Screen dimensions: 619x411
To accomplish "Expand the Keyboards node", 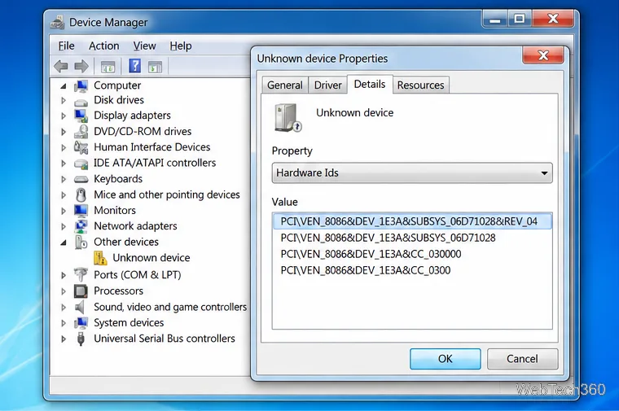I will coord(64,179).
